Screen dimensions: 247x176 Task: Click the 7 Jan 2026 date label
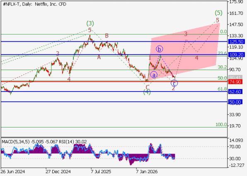pos(146,171)
